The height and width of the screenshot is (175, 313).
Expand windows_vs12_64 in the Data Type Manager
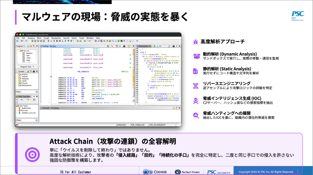pyautogui.click(x=17, y=113)
